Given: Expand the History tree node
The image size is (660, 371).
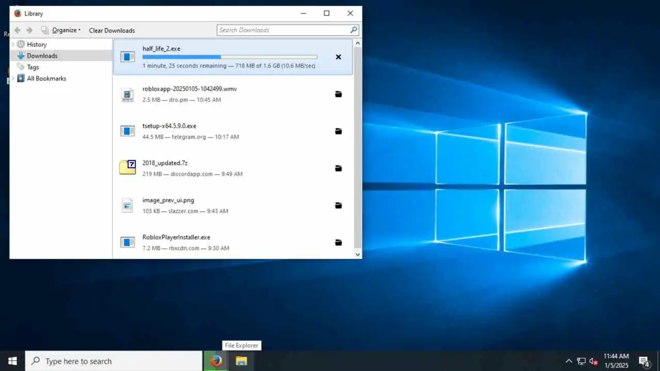Looking at the screenshot, I should [13, 44].
